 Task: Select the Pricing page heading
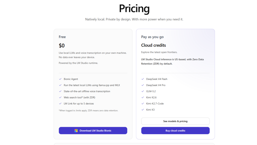[134, 9]
